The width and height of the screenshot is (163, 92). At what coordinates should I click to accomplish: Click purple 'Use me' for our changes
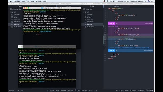tap(112, 23)
